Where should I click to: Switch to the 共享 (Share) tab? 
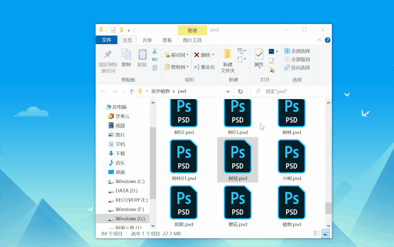(147, 40)
